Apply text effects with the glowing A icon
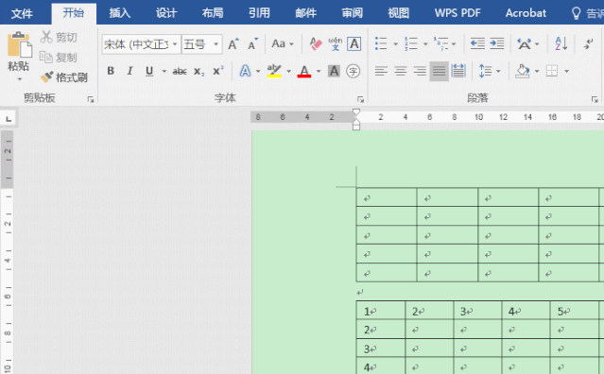The image size is (604, 374). [x=246, y=71]
